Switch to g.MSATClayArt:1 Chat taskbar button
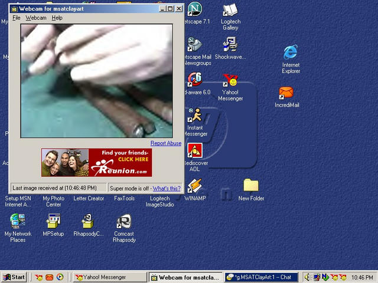Image resolution: width=378 pixels, height=283 pixels. click(x=262, y=277)
